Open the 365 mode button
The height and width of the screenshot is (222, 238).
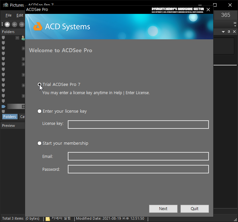(x=225, y=15)
